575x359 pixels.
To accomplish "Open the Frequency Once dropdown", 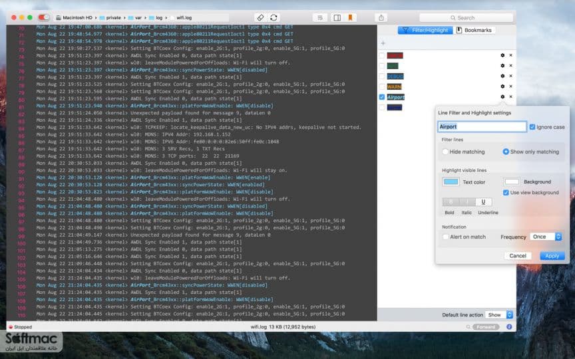I will (546, 237).
